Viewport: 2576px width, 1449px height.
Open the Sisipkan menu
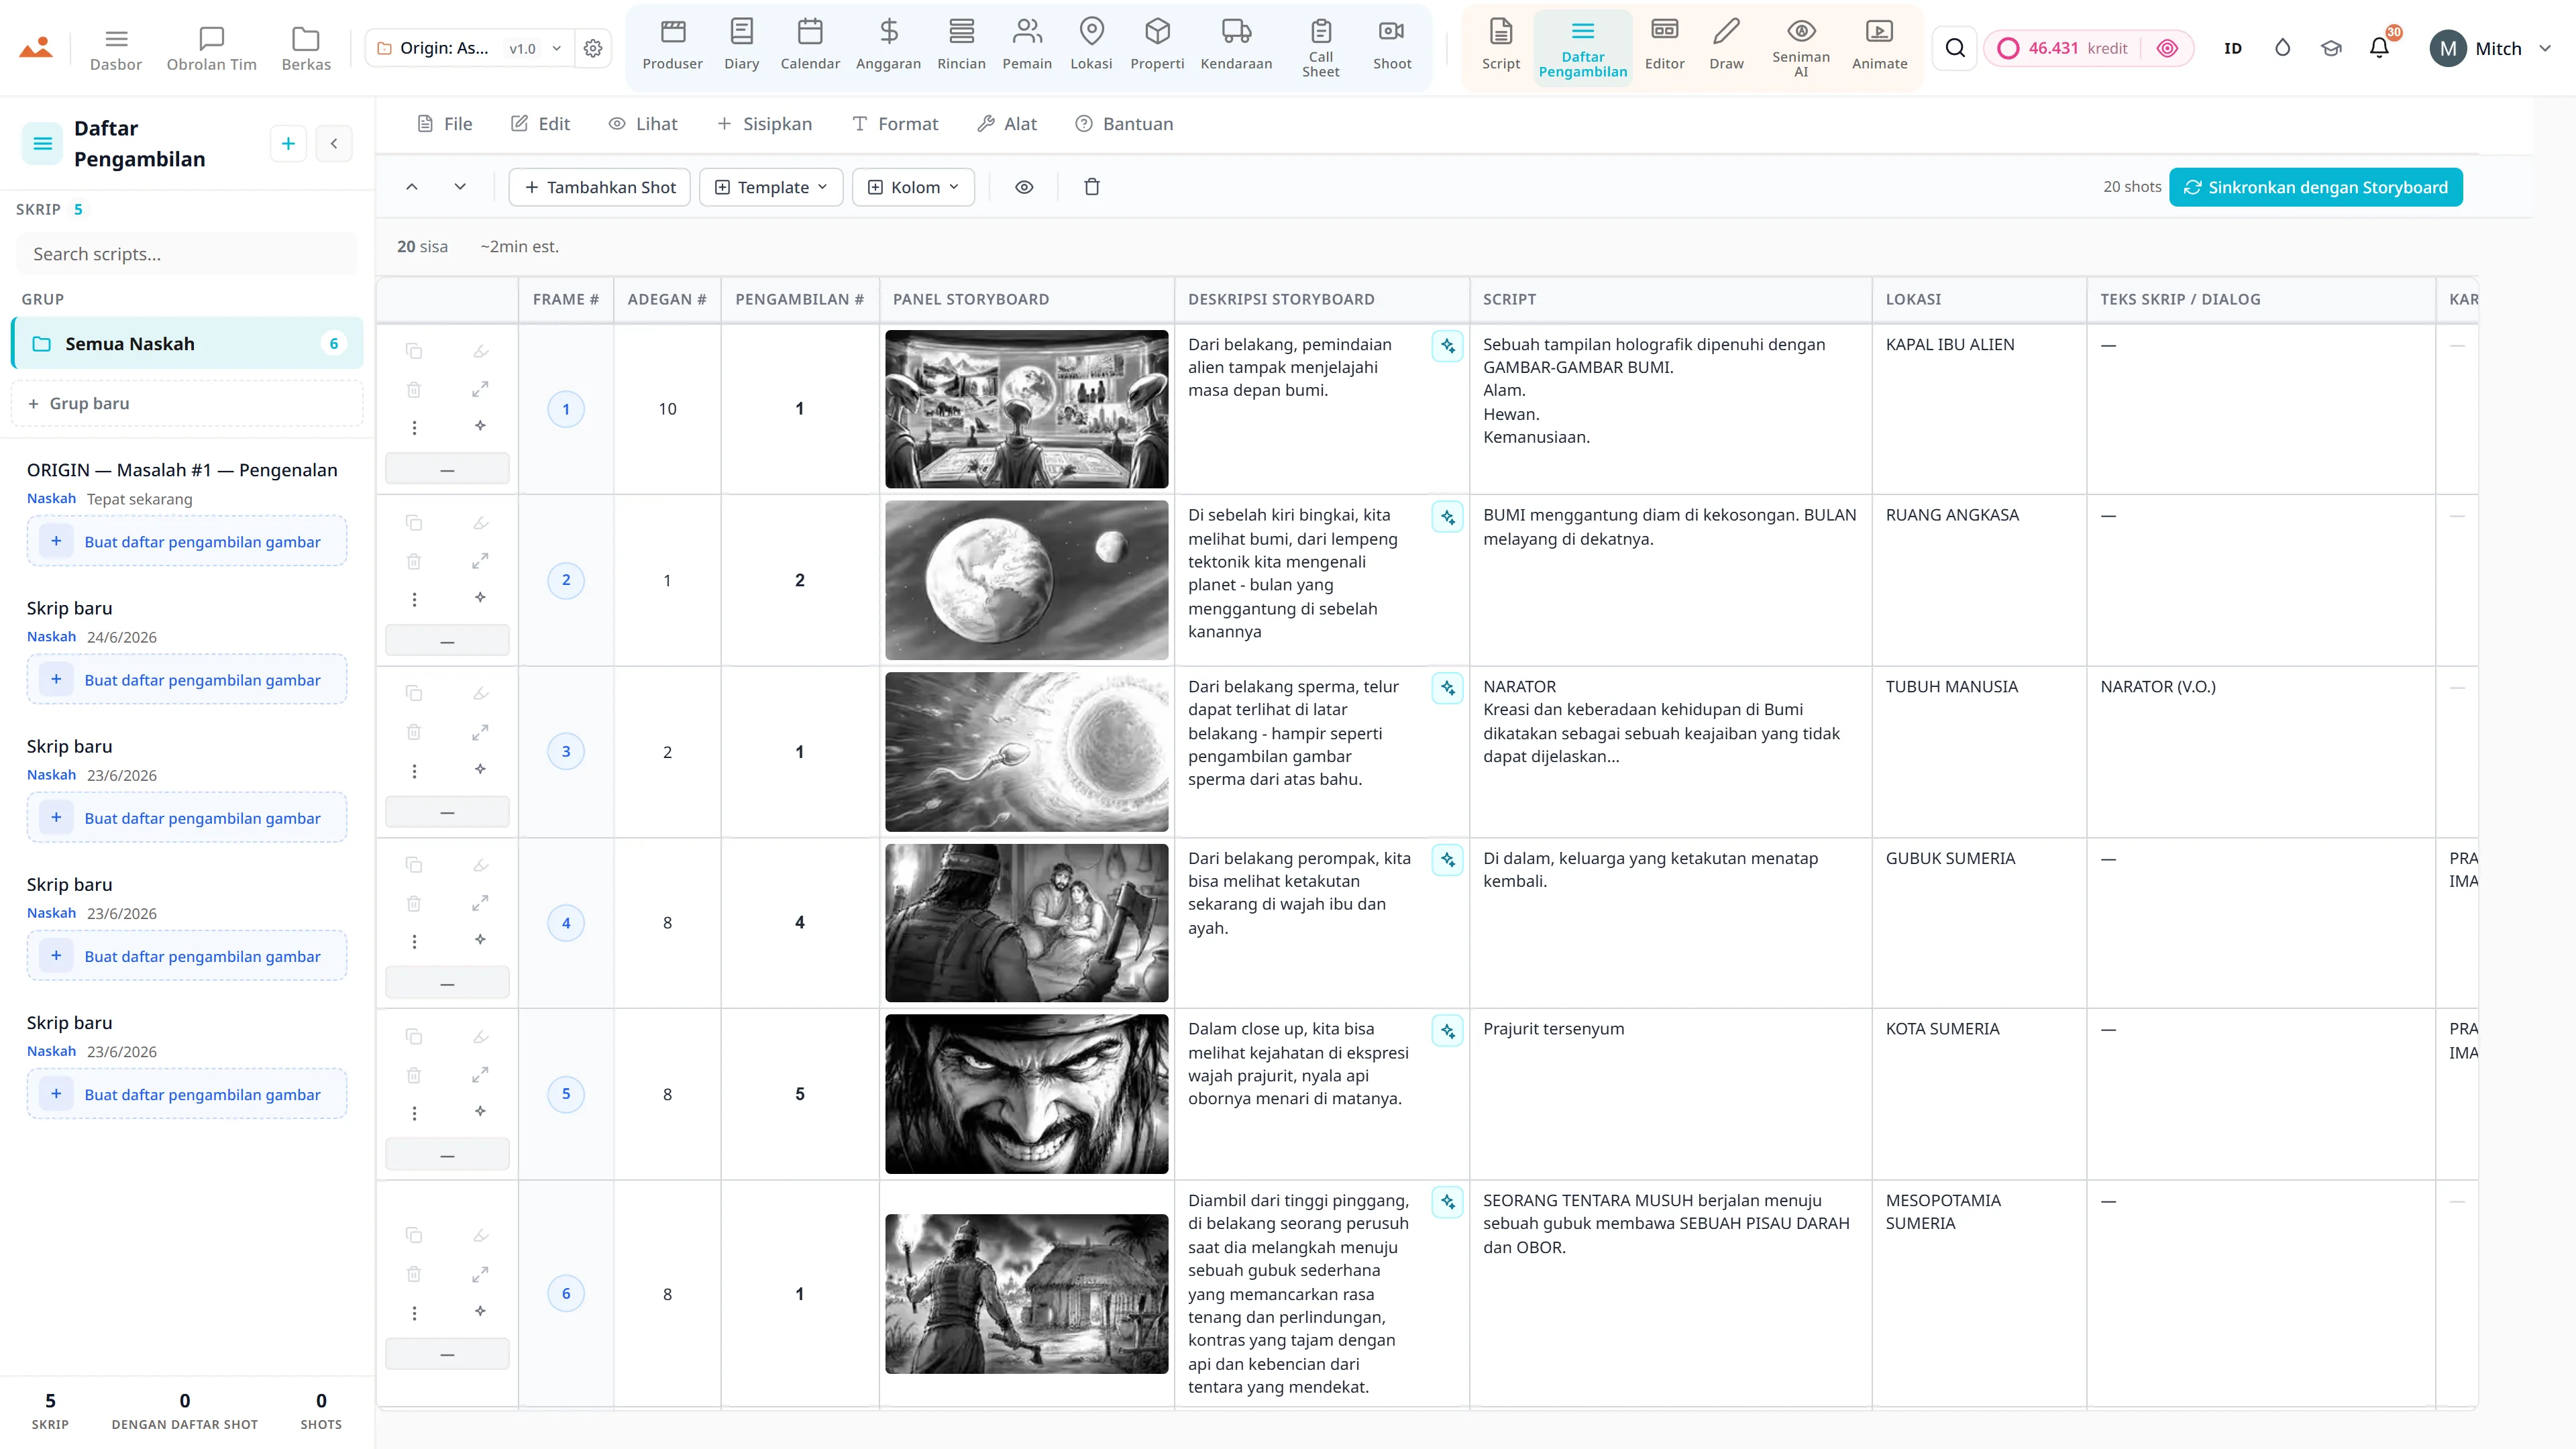pos(764,124)
